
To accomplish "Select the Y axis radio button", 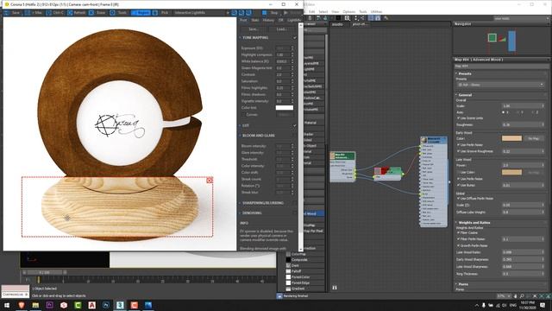I will [x=518, y=112].
